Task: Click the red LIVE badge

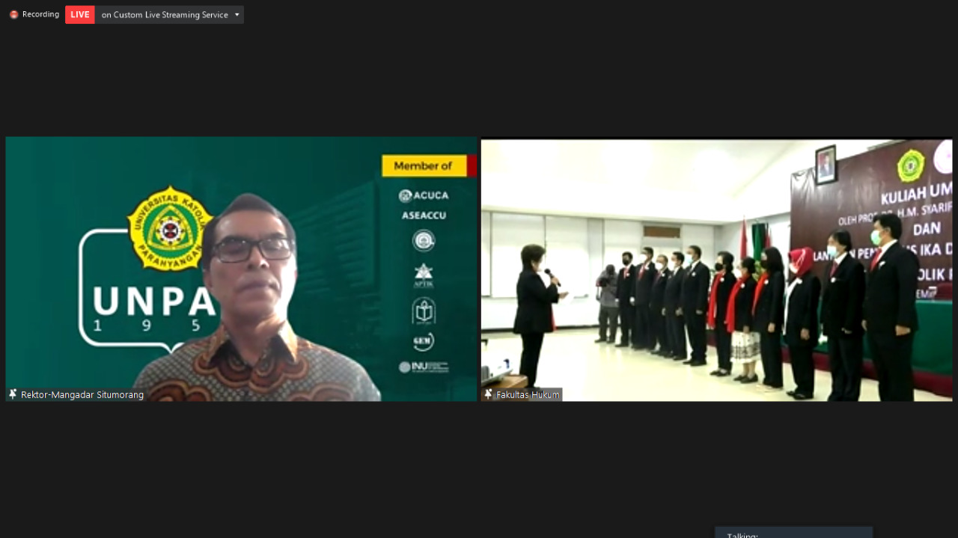Action: tap(80, 15)
